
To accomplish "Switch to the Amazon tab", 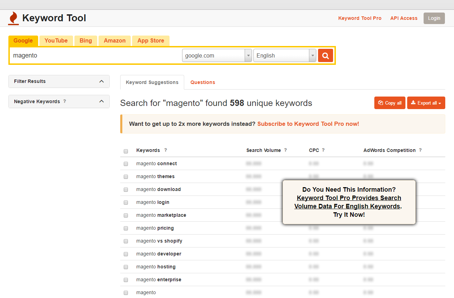I will (115, 40).
